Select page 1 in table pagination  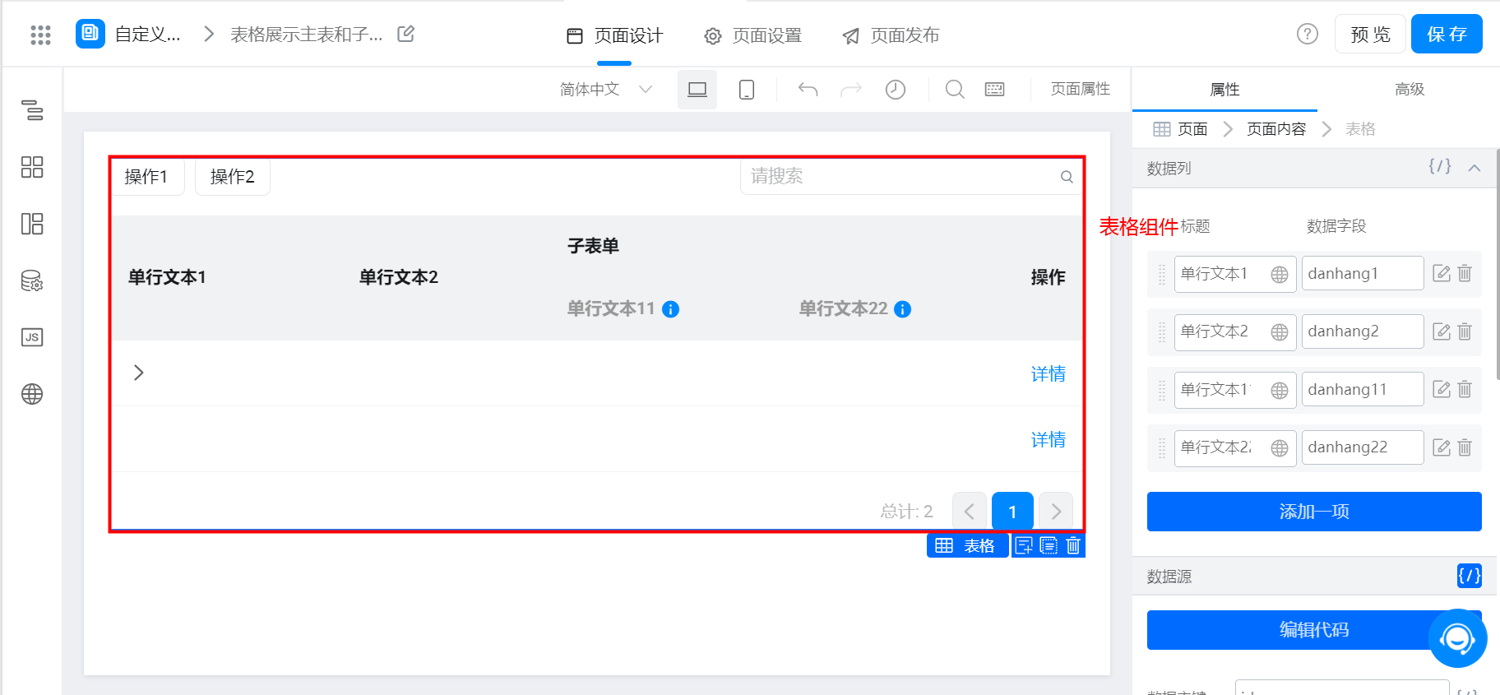pos(1012,512)
